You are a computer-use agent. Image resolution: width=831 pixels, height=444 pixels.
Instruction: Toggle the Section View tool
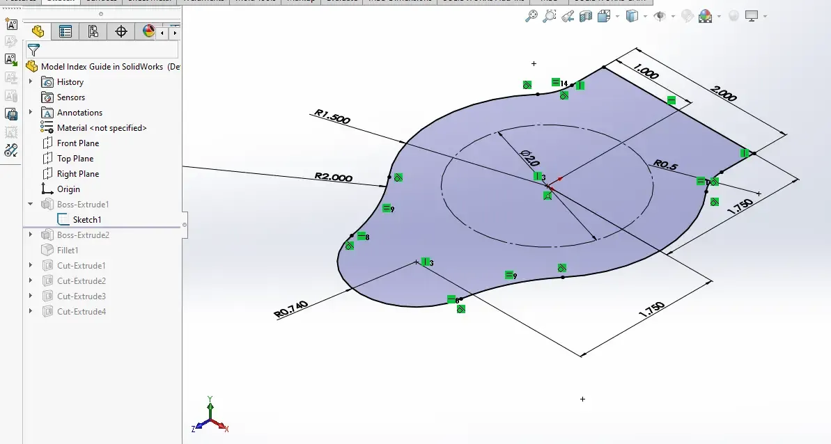586,17
